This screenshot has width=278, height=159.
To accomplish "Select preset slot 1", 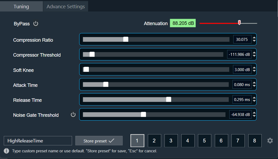I will click(x=137, y=141).
